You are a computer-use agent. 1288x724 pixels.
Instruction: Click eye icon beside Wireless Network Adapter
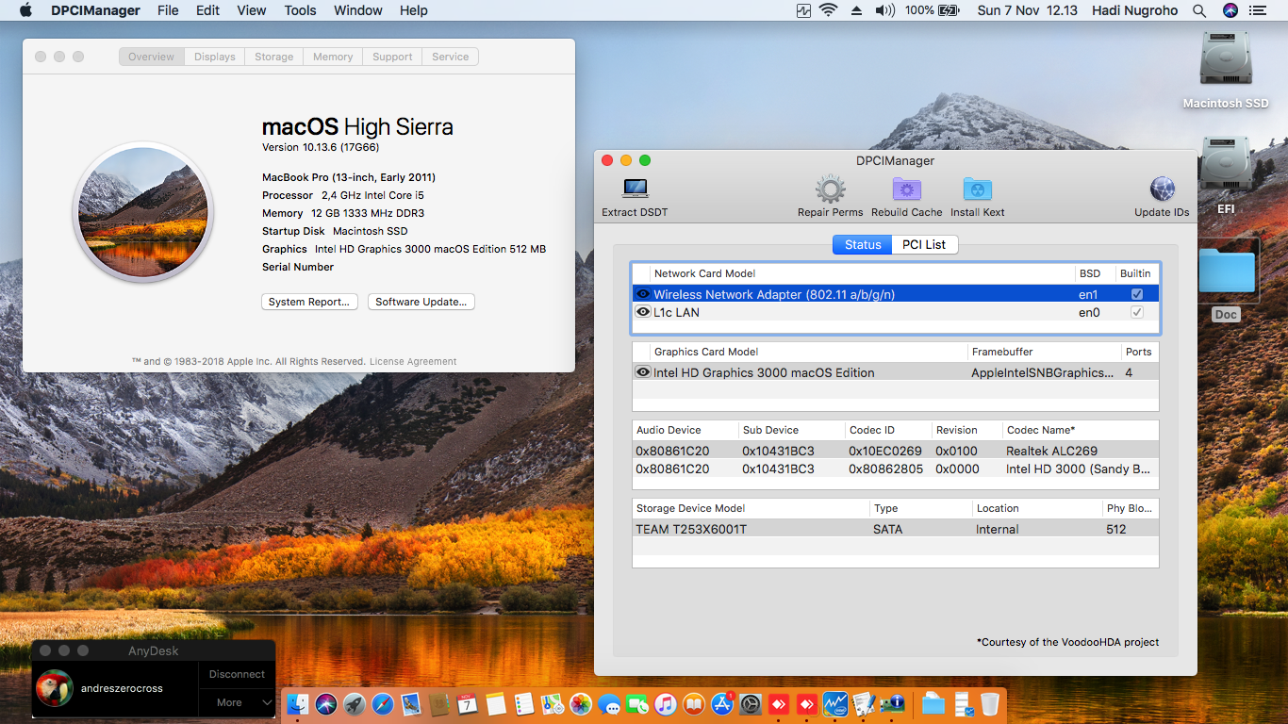(643, 294)
